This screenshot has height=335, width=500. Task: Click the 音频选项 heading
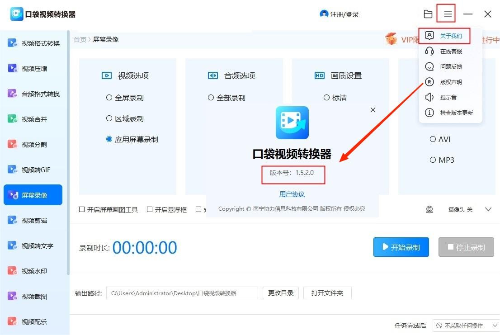pos(240,75)
